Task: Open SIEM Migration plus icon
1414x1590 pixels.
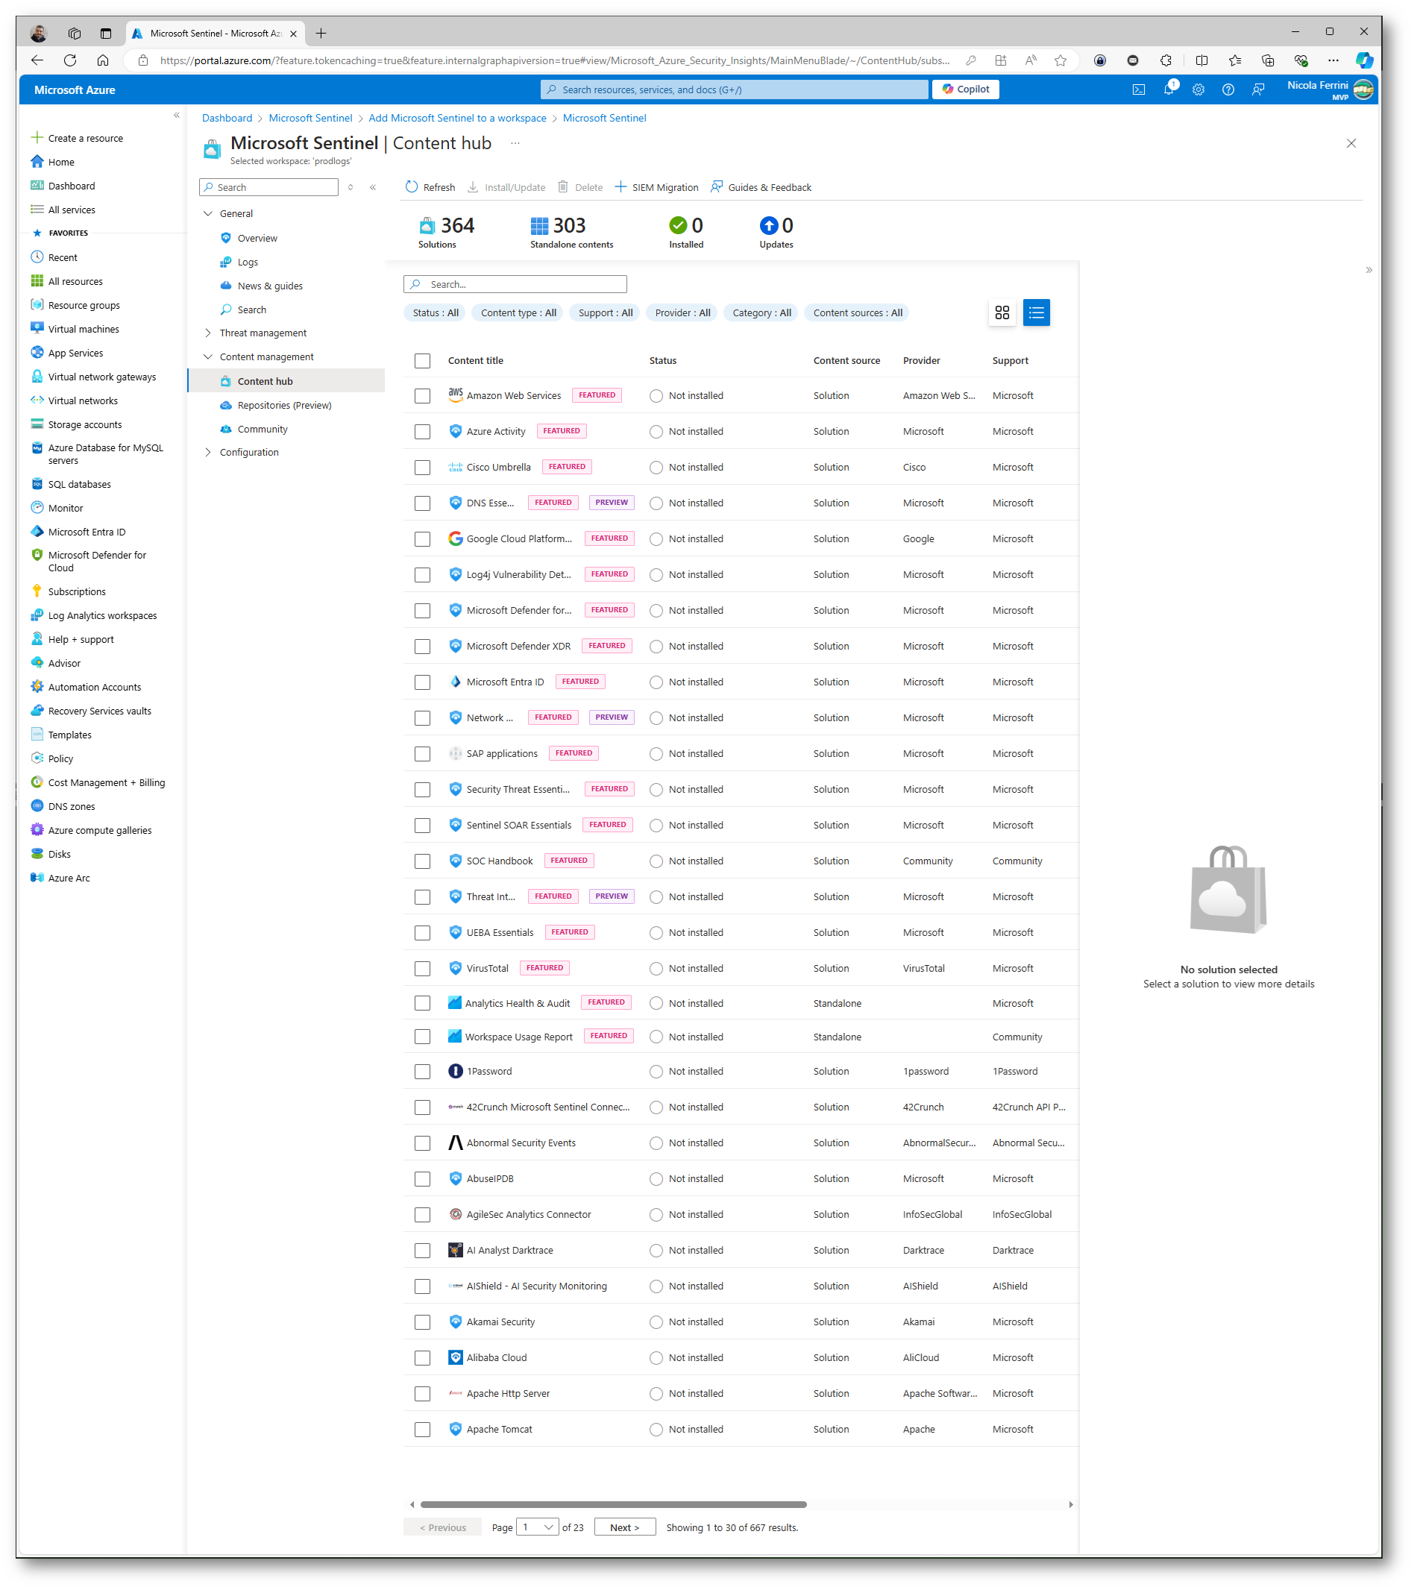Action: (620, 186)
